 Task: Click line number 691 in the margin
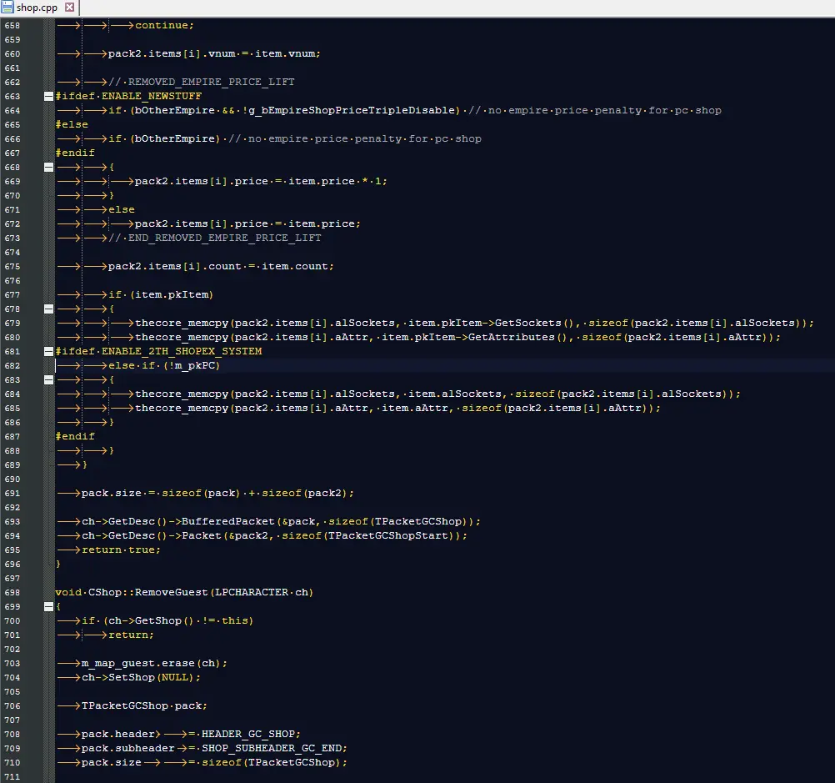(12, 494)
